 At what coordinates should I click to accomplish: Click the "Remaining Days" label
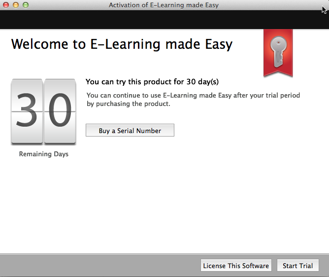coord(43,154)
